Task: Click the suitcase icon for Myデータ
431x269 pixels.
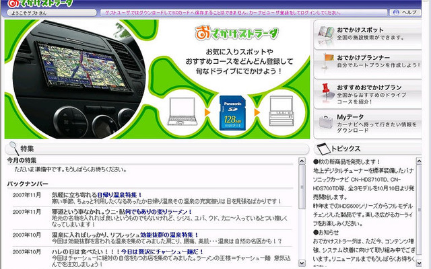Action: point(326,122)
